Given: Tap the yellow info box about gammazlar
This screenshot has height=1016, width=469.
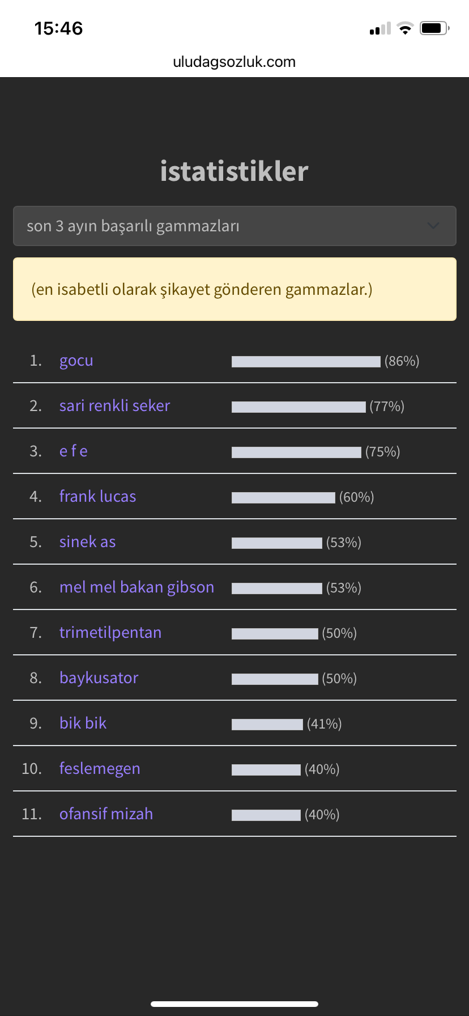Looking at the screenshot, I should pos(234,289).
